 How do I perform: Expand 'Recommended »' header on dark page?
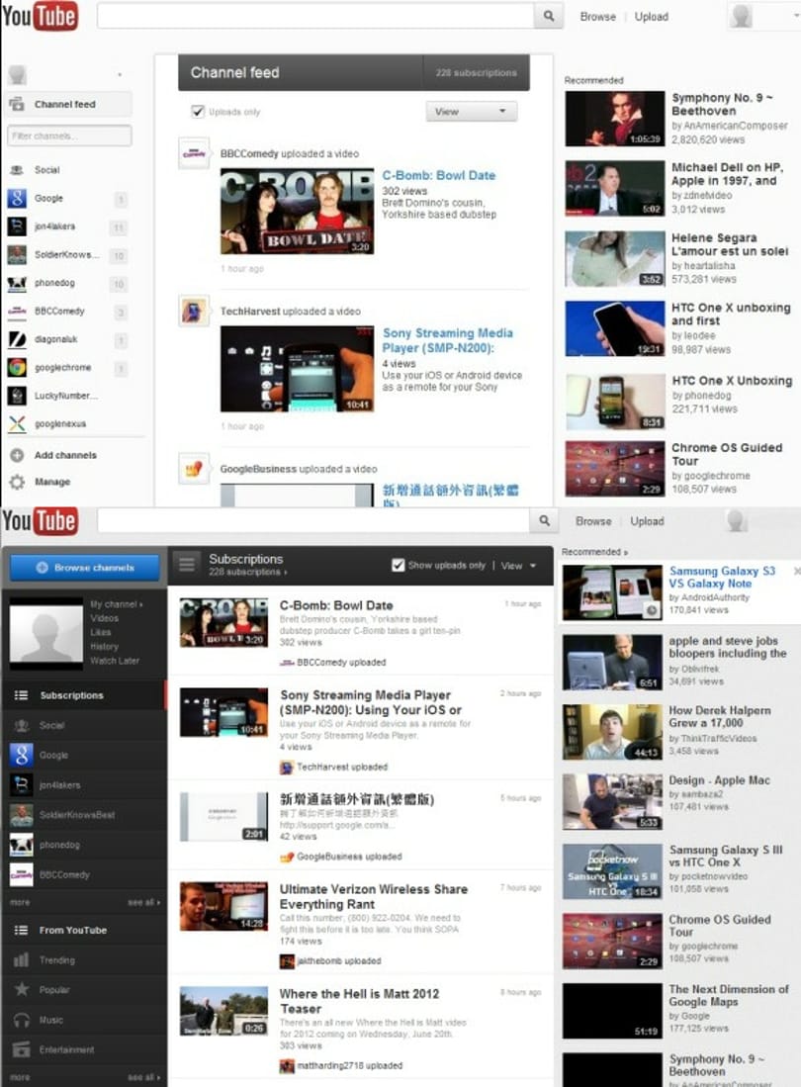(x=594, y=552)
